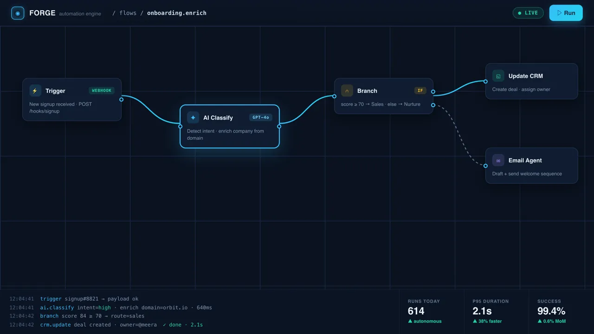
Task: Click the P95 Duration value 2.1s
Action: [482, 311]
